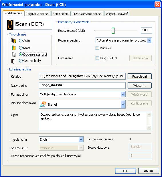Click the Parametry skanowania group label
162x177 pixels.
pyautogui.click(x=74, y=22)
